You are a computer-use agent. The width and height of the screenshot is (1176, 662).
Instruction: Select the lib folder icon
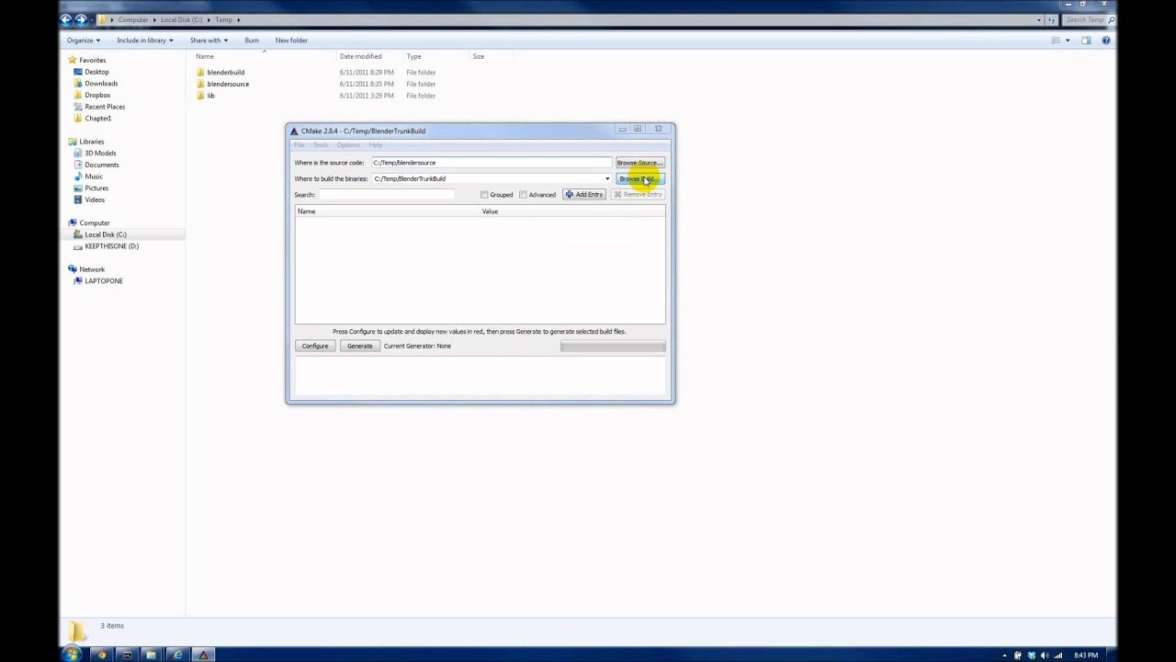coord(201,96)
